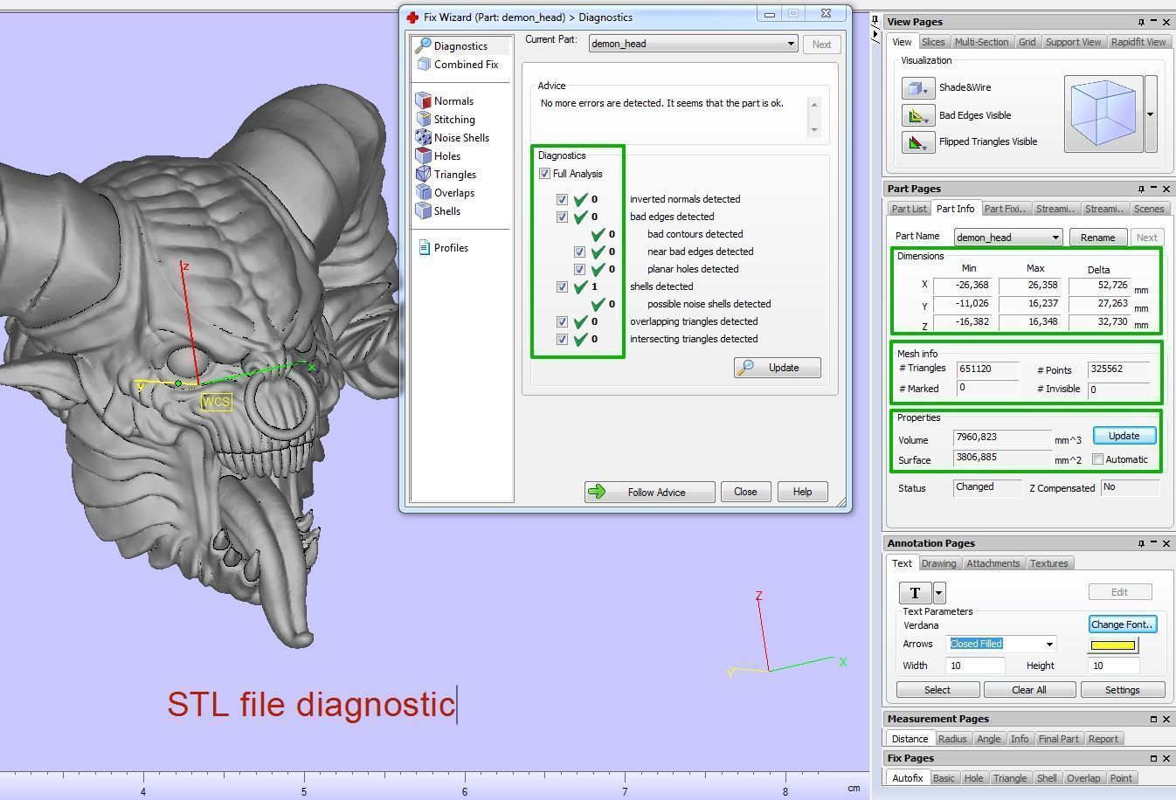This screenshot has height=800, width=1176.
Task: Open the Scenes tab
Action: (x=1149, y=209)
